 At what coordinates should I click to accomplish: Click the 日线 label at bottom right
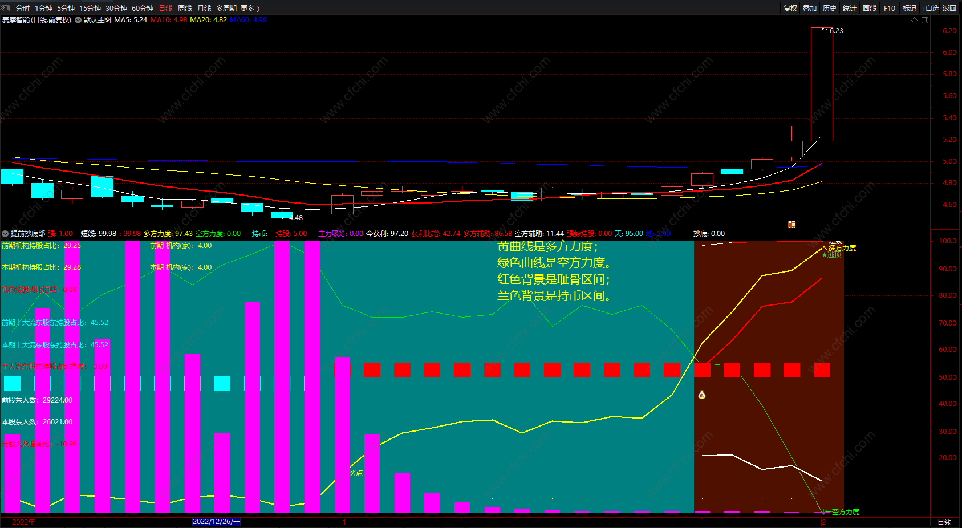pyautogui.click(x=945, y=522)
